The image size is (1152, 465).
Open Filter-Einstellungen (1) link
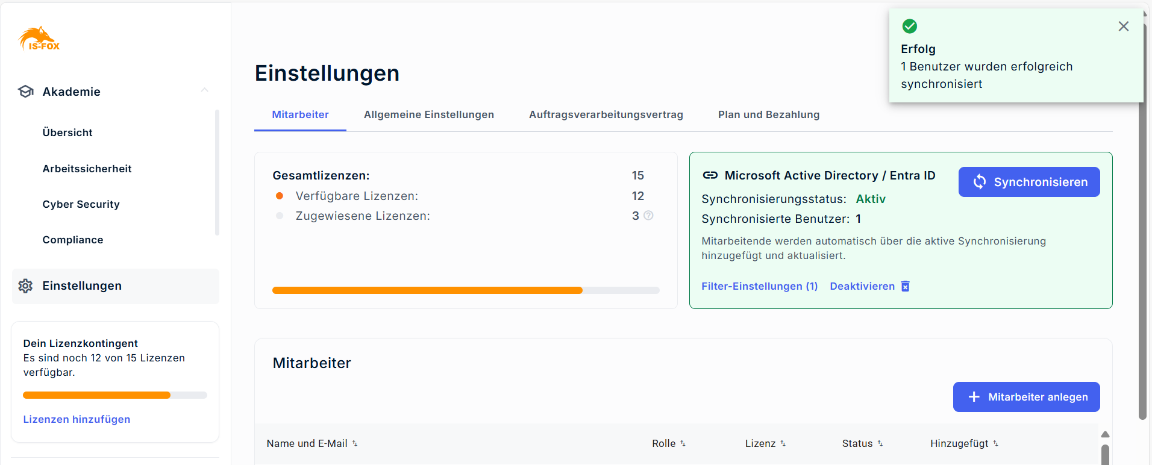[759, 286]
